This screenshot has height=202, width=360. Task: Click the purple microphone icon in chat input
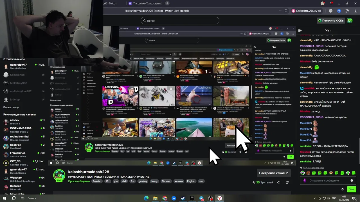coord(305,180)
